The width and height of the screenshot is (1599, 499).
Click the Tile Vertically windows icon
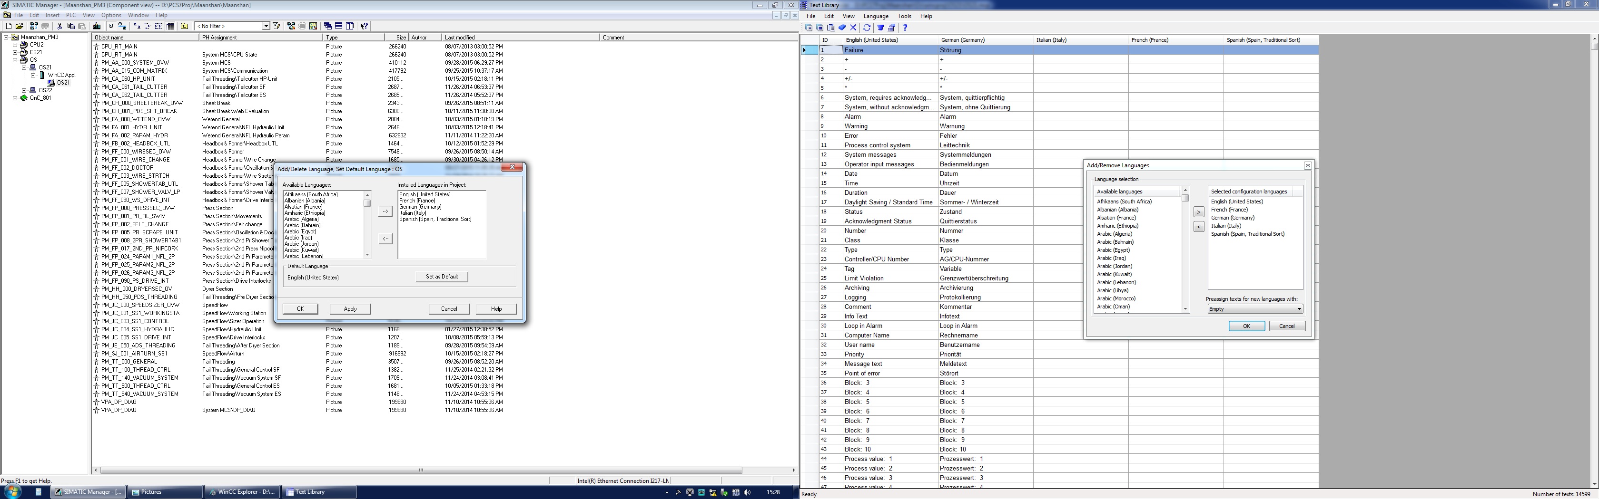pos(350,26)
